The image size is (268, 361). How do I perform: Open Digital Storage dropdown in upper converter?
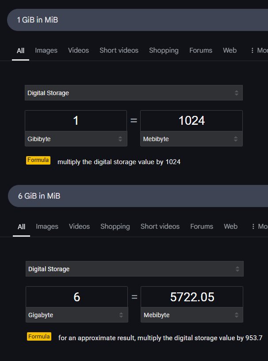pos(134,93)
